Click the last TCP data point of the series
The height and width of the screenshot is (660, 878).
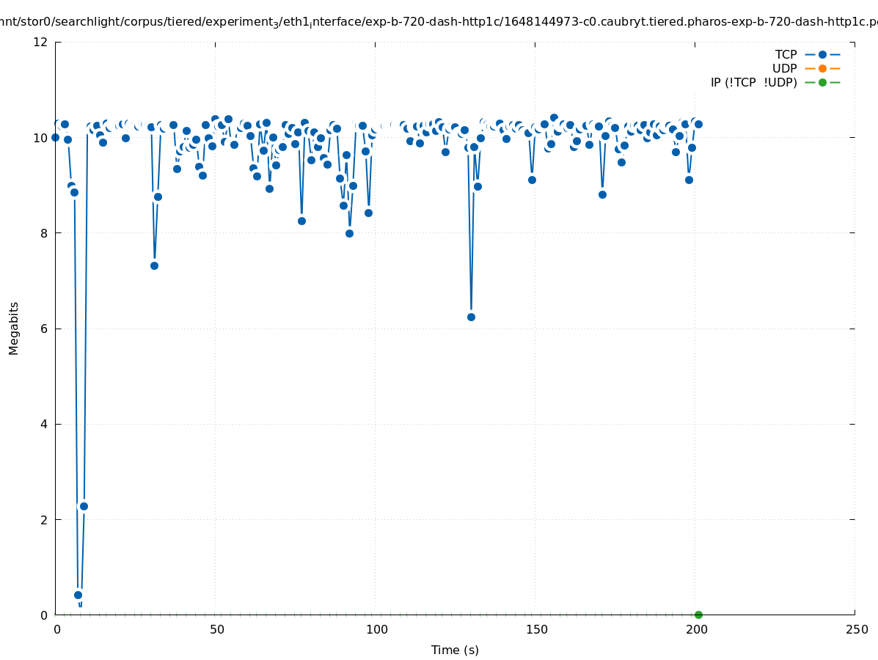point(698,124)
